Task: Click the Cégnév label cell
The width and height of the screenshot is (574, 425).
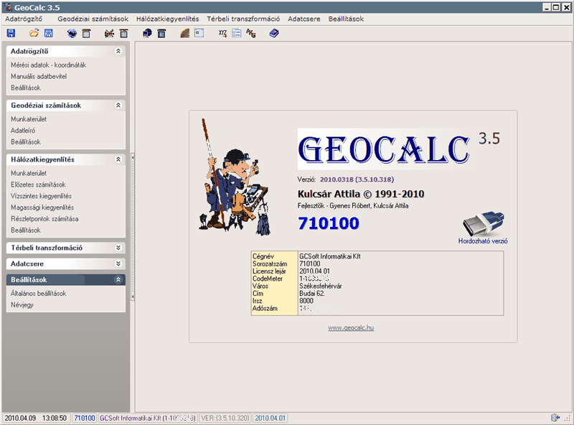Action: [263, 256]
